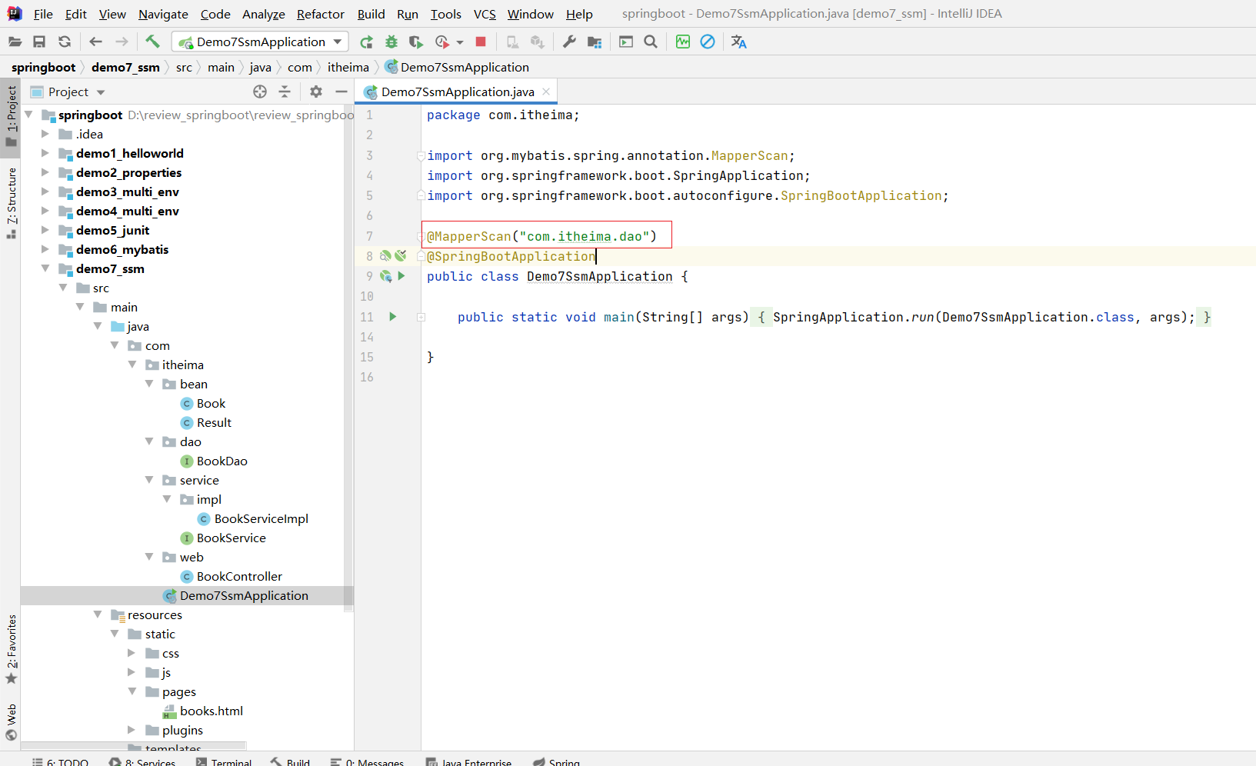Open BookController in the project tree
The image size is (1256, 766).
[x=238, y=576]
